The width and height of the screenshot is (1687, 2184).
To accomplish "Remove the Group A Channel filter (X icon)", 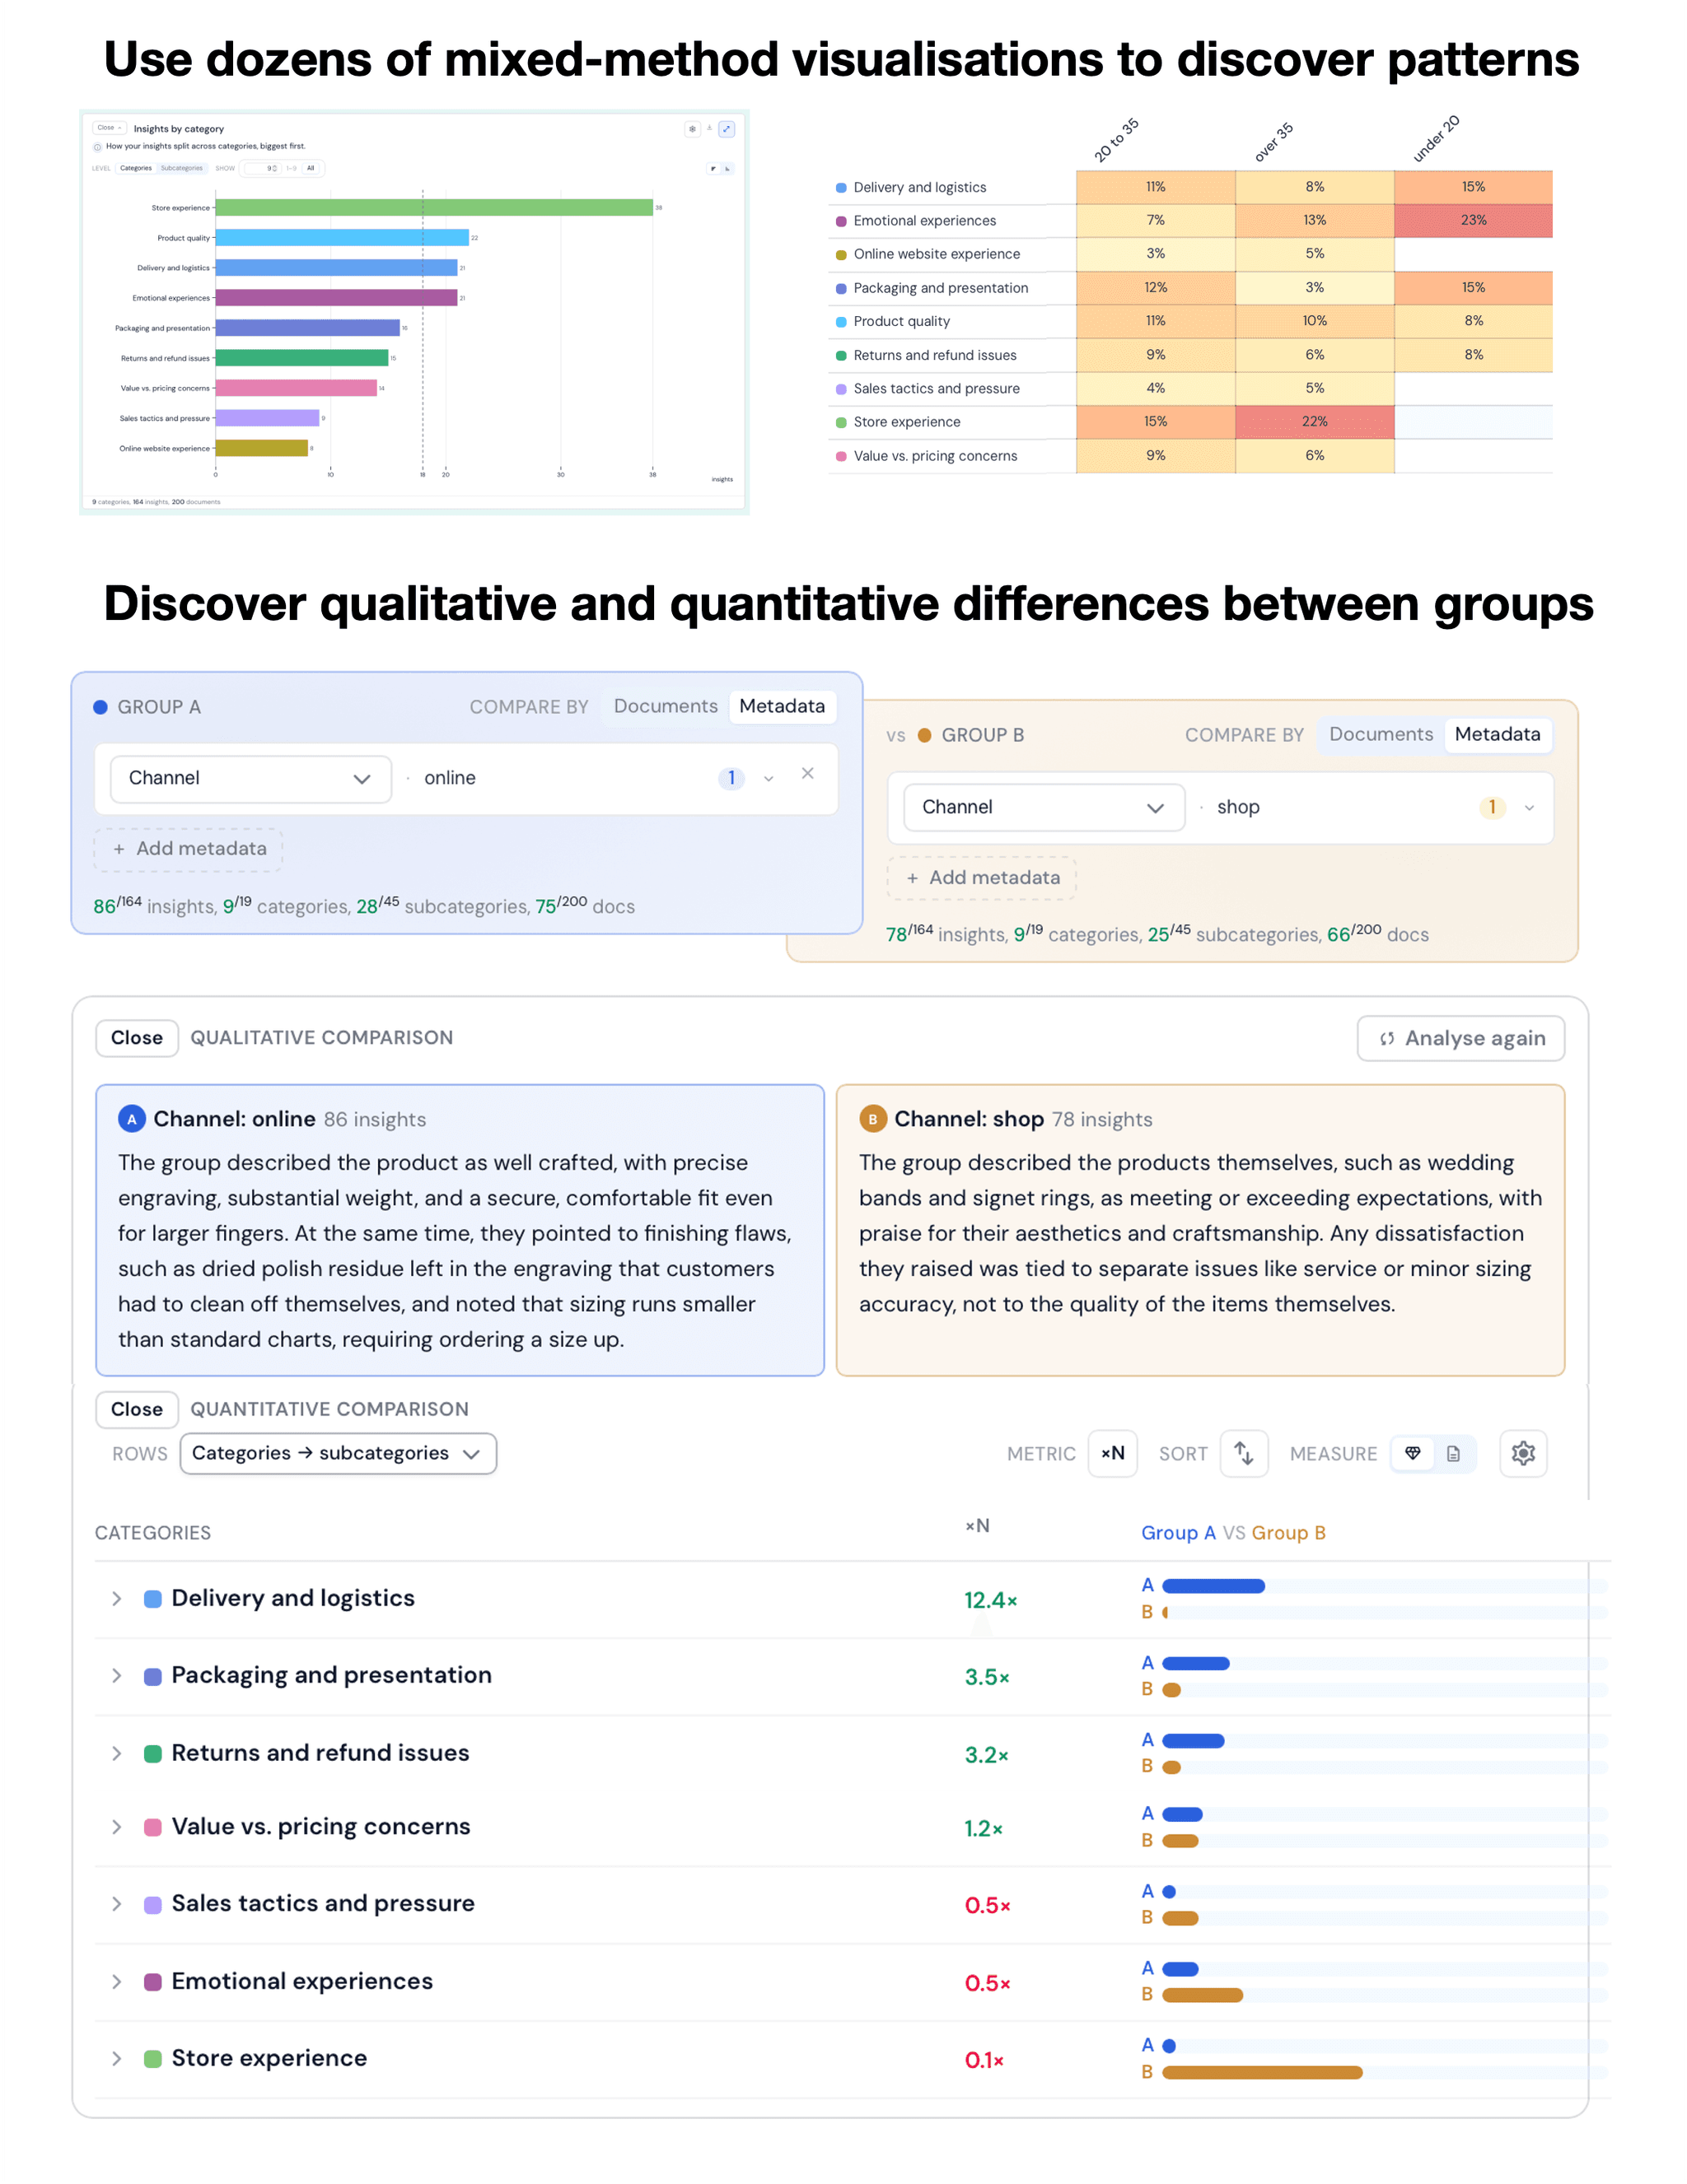I will coord(807,773).
